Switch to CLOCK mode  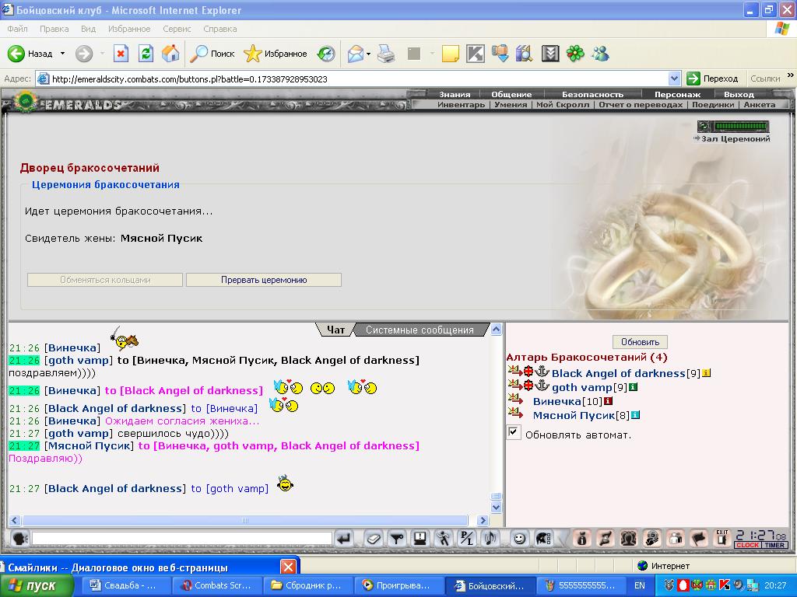tap(747, 545)
